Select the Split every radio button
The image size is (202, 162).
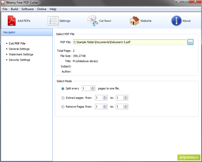(x=63, y=89)
